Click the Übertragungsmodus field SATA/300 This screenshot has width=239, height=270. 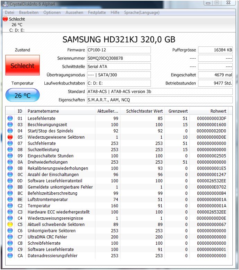(119, 75)
